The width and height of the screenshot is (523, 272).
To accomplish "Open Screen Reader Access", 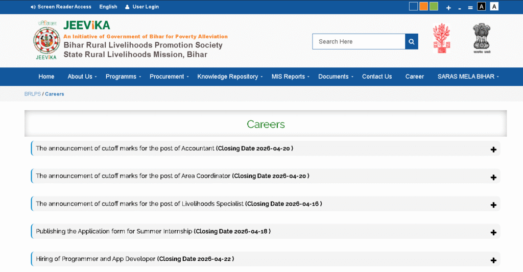I will tap(61, 7).
